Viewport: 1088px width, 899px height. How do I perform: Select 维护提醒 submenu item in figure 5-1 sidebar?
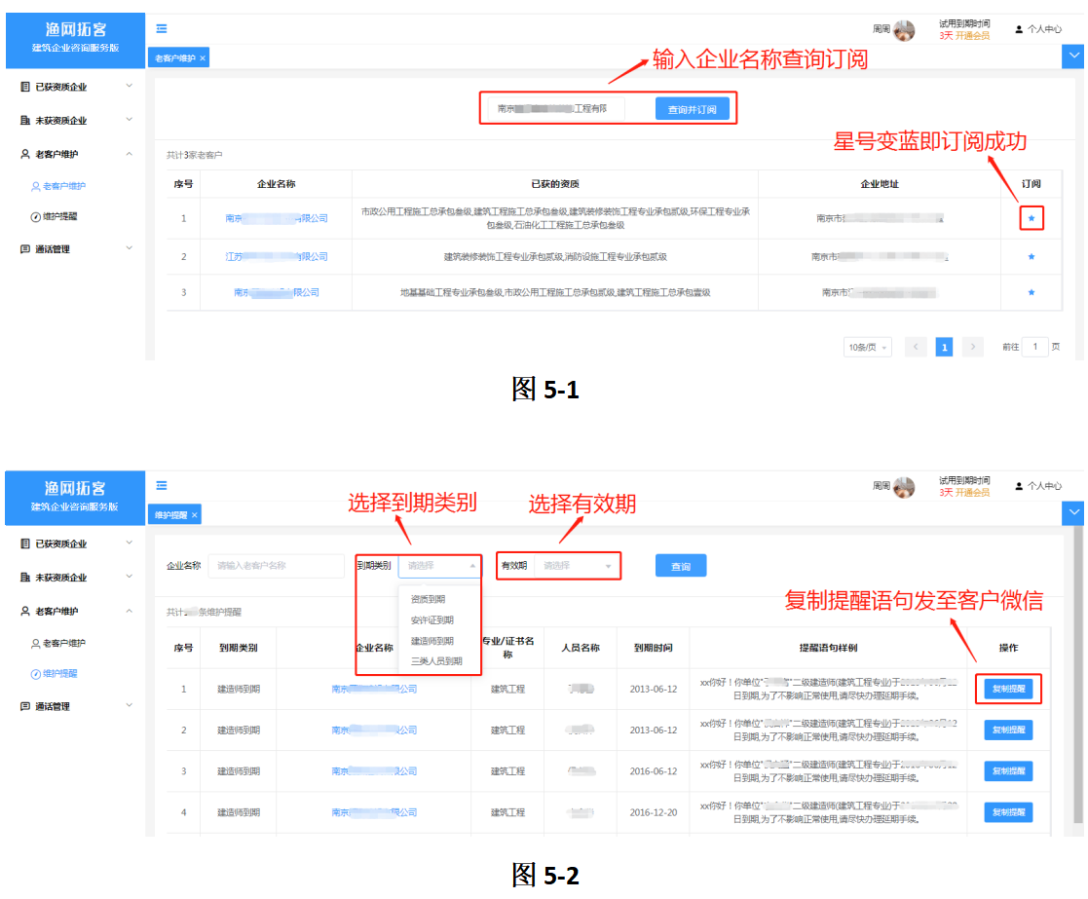[55, 216]
